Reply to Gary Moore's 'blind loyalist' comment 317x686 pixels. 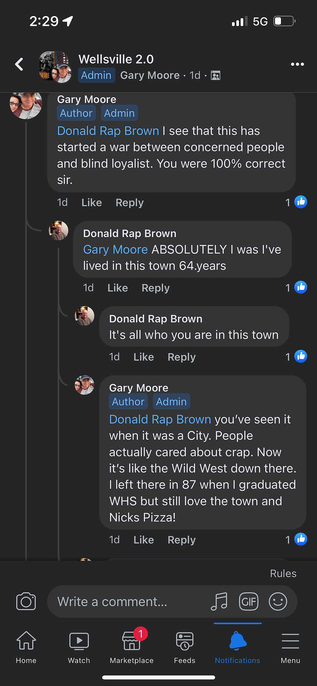(x=130, y=203)
